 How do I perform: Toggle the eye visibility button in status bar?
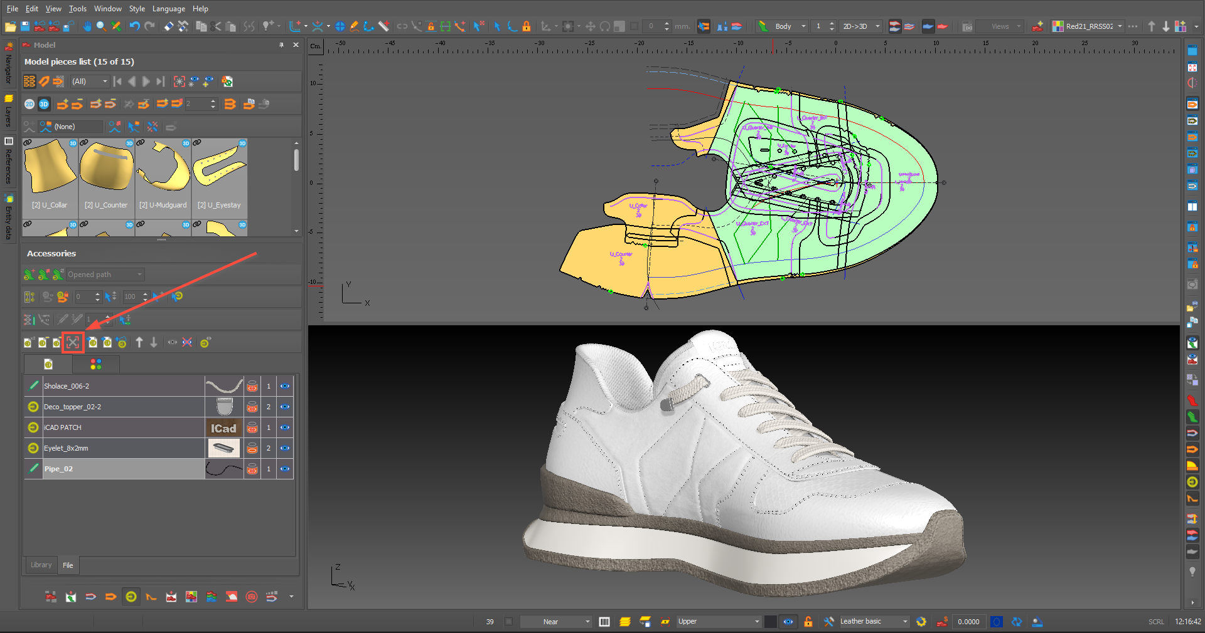pyautogui.click(x=788, y=622)
